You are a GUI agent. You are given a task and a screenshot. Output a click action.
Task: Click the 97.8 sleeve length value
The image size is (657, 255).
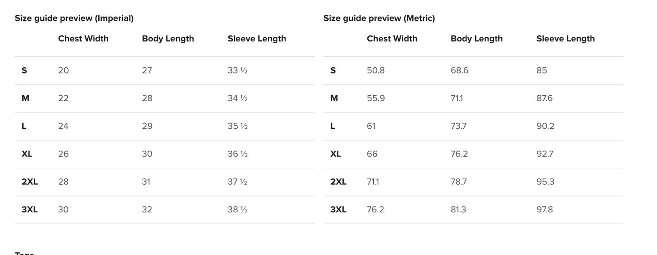pos(545,210)
